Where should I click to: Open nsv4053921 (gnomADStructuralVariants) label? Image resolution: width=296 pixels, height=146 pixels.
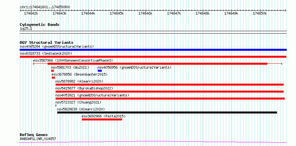[x=92, y=95]
